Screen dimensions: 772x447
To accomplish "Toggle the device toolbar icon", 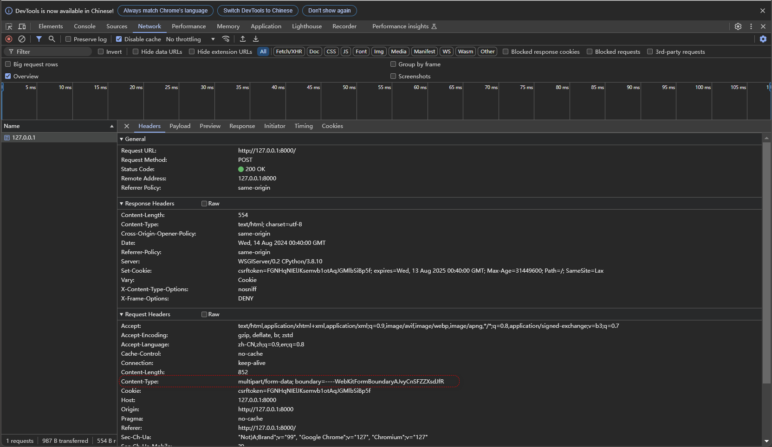I will [x=22, y=26].
